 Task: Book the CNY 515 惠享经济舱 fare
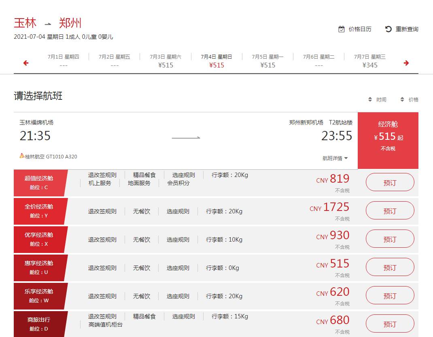point(390,267)
